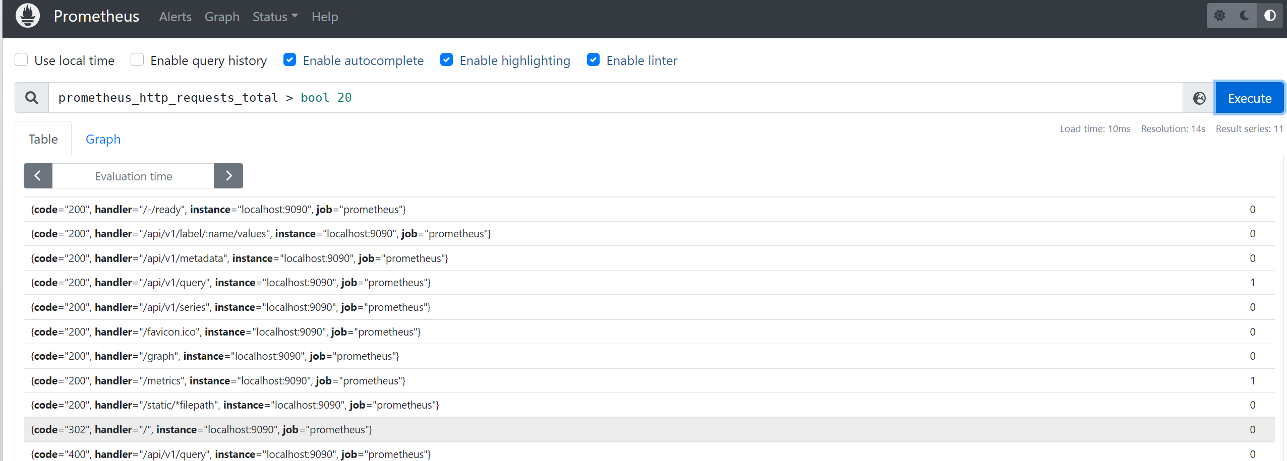
Task: Click the value 0 in the /-/ready row
Action: coord(1253,210)
